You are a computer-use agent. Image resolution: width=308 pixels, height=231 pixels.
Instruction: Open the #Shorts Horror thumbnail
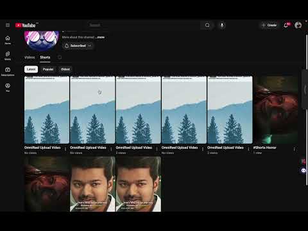[x=275, y=110]
